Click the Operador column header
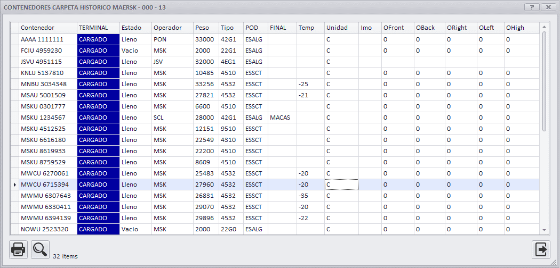Image resolution: width=560 pixels, height=268 pixels. [172, 28]
